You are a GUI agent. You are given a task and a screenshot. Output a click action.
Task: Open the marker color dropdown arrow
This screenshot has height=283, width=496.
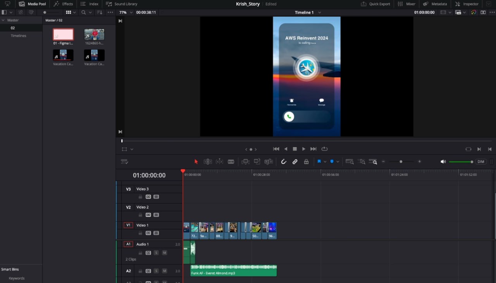coord(338,161)
